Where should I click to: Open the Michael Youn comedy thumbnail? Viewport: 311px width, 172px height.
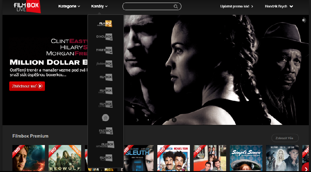pyautogui.click(x=173, y=158)
